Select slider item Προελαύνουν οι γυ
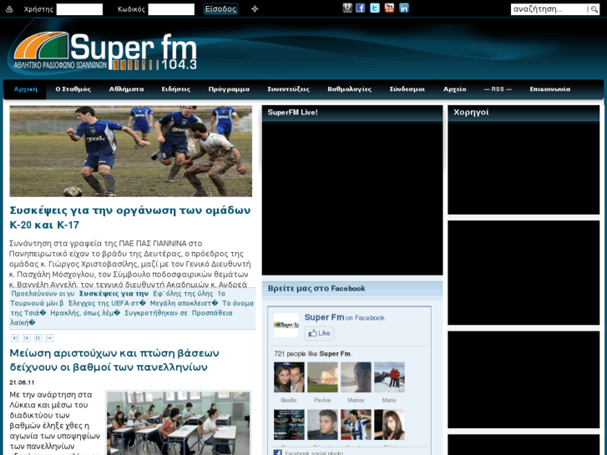 (x=43, y=294)
